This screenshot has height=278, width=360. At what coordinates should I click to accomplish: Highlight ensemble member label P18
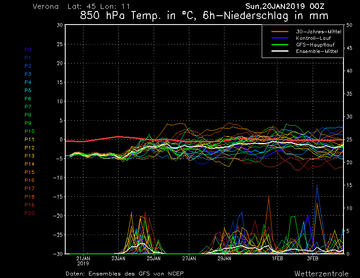click(30, 197)
